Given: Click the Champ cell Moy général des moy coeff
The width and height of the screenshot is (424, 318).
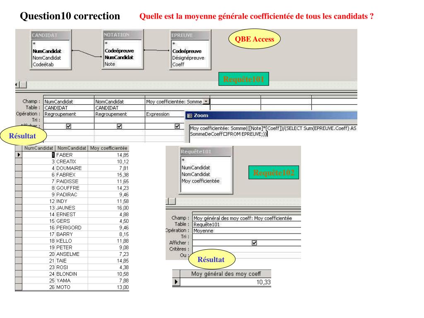Looking at the screenshot, I should coord(247,218).
